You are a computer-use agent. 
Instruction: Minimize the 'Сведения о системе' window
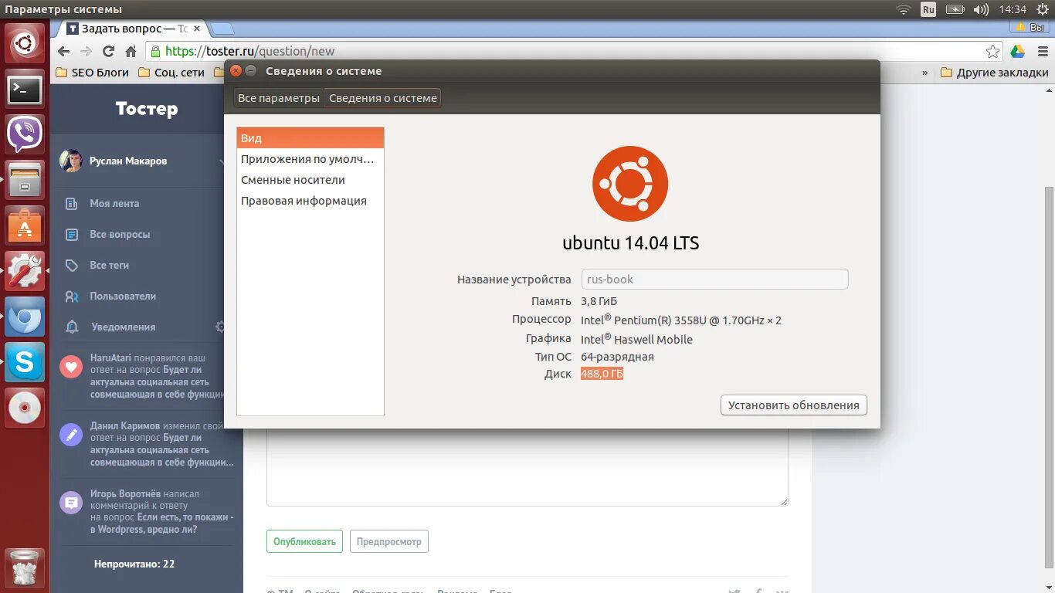pos(251,71)
